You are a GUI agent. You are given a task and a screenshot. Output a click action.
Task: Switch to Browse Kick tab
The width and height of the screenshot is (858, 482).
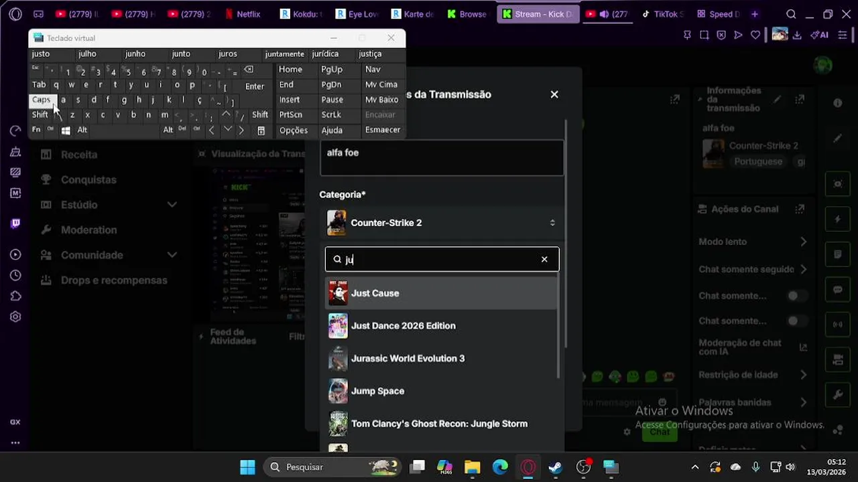point(467,14)
